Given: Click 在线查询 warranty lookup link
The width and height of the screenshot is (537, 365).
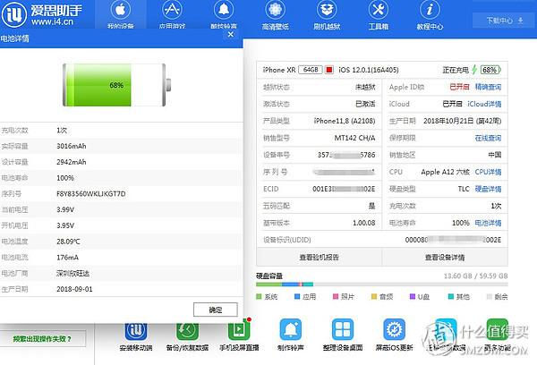Looking at the screenshot, I should pyautogui.click(x=488, y=138).
